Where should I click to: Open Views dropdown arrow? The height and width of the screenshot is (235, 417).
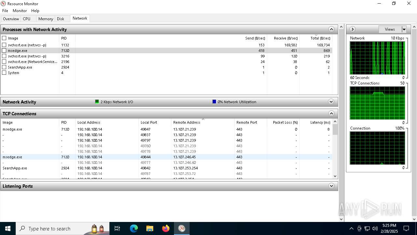point(404,29)
